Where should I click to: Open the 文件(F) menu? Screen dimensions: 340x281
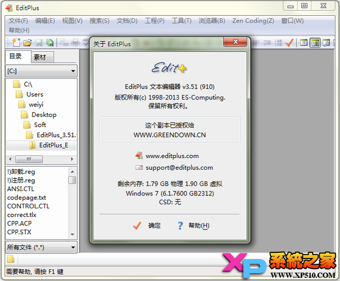(18, 21)
